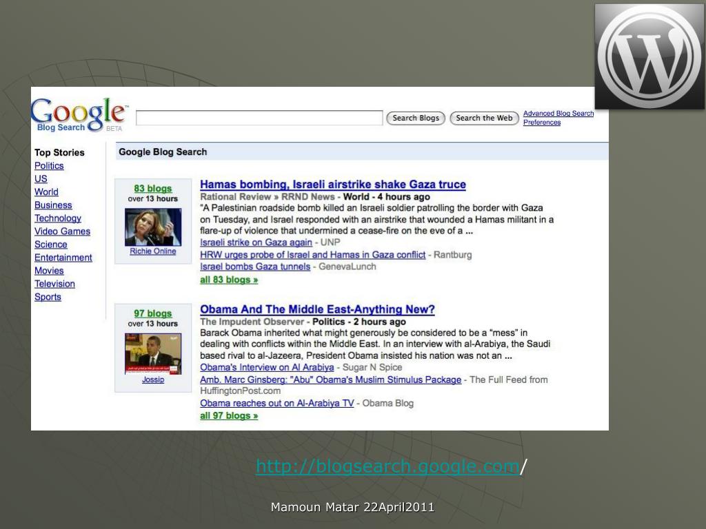Open Obama's Interview on Al Arabiya link

point(267,368)
